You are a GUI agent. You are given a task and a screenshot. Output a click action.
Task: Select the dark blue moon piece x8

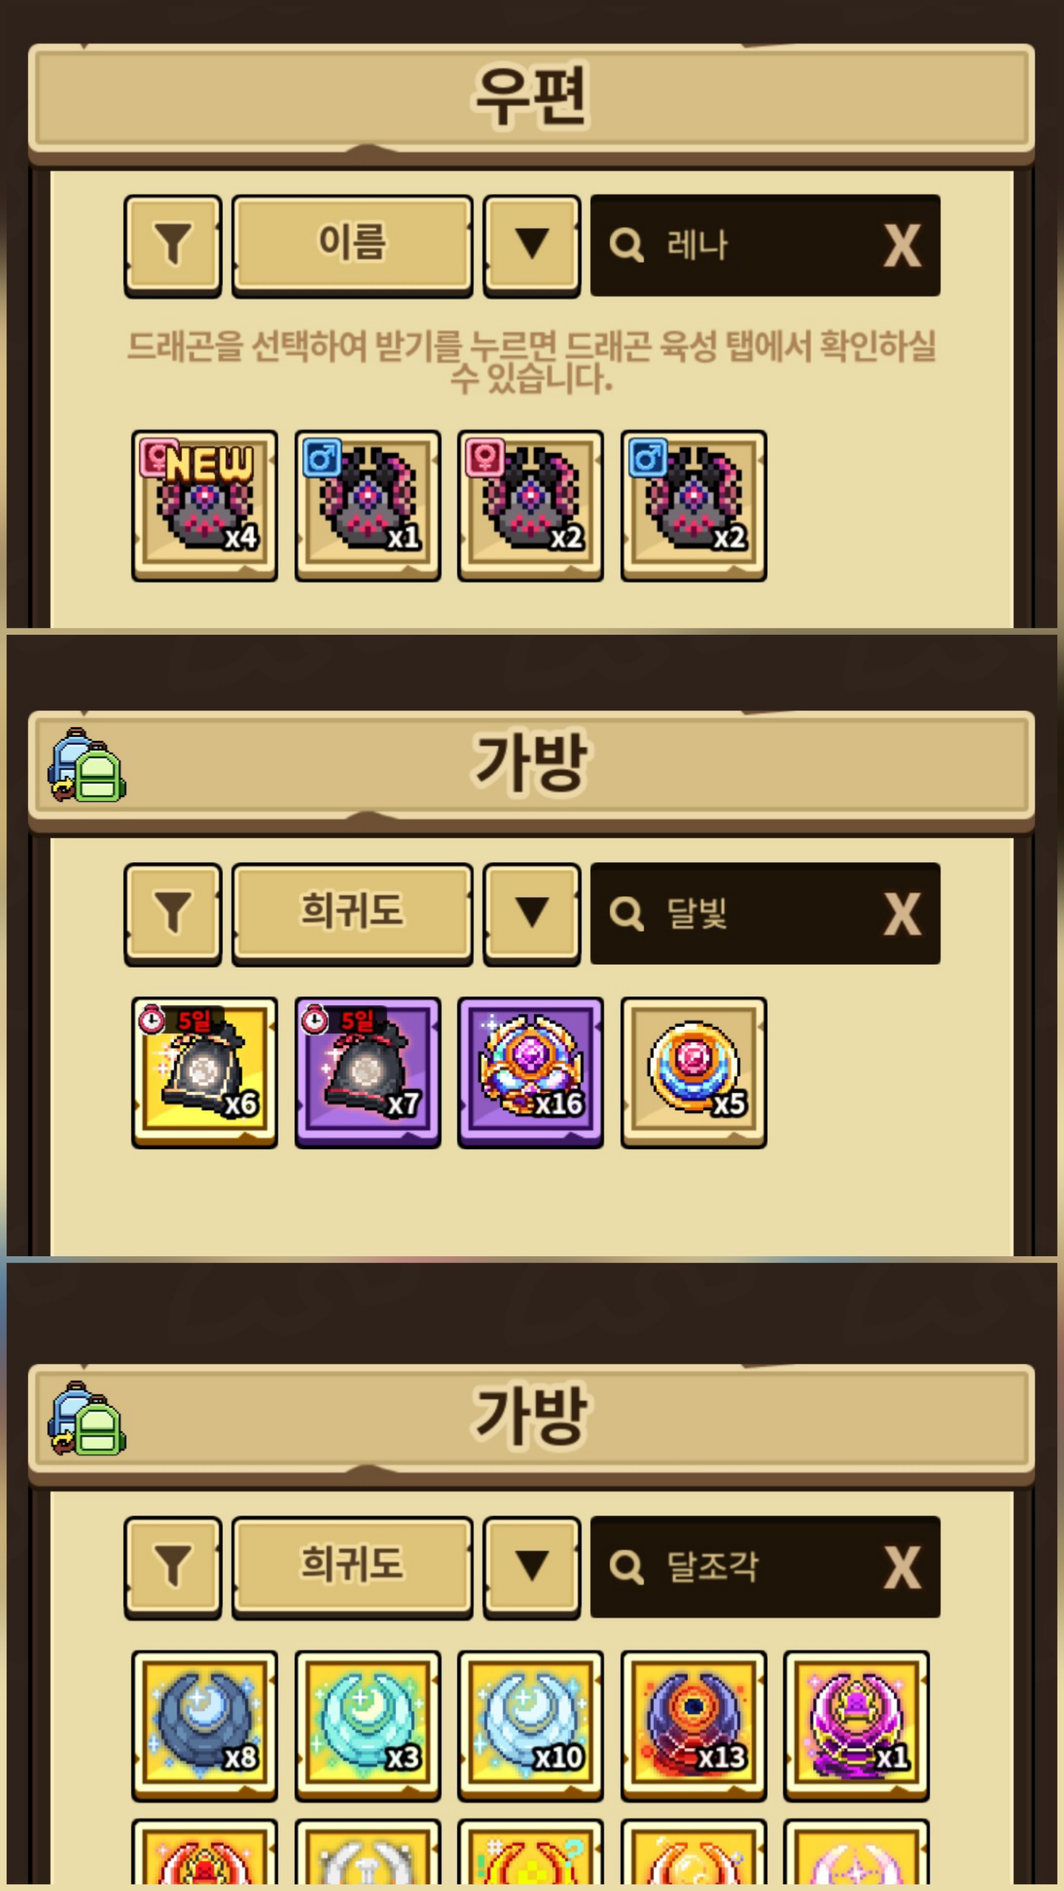[x=205, y=1726]
